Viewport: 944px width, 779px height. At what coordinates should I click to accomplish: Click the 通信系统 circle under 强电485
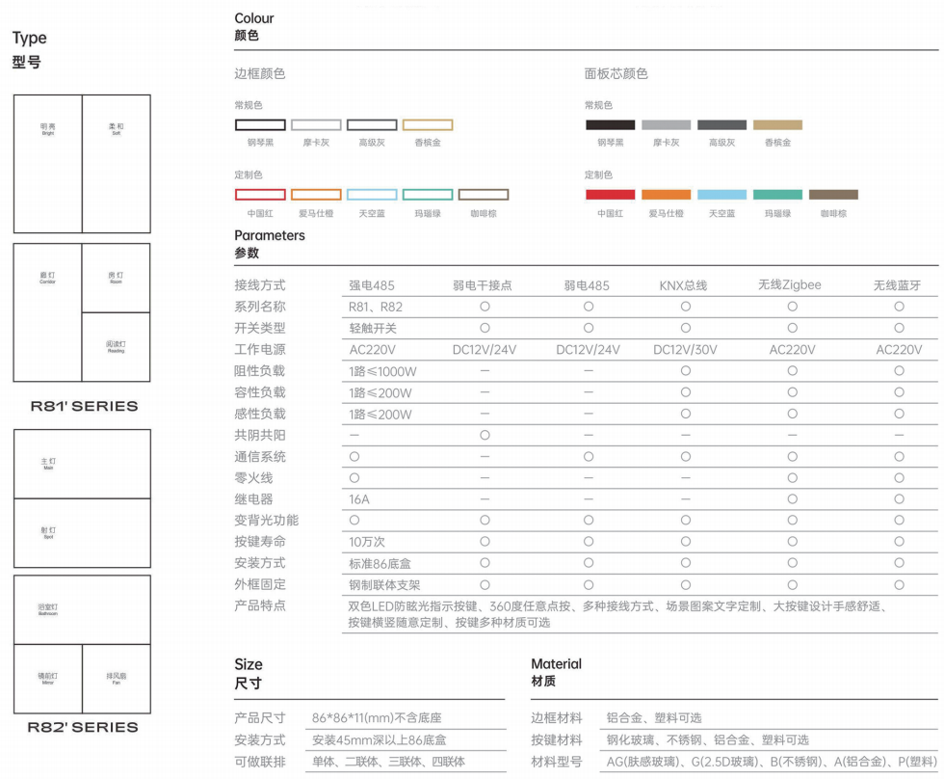point(354,457)
